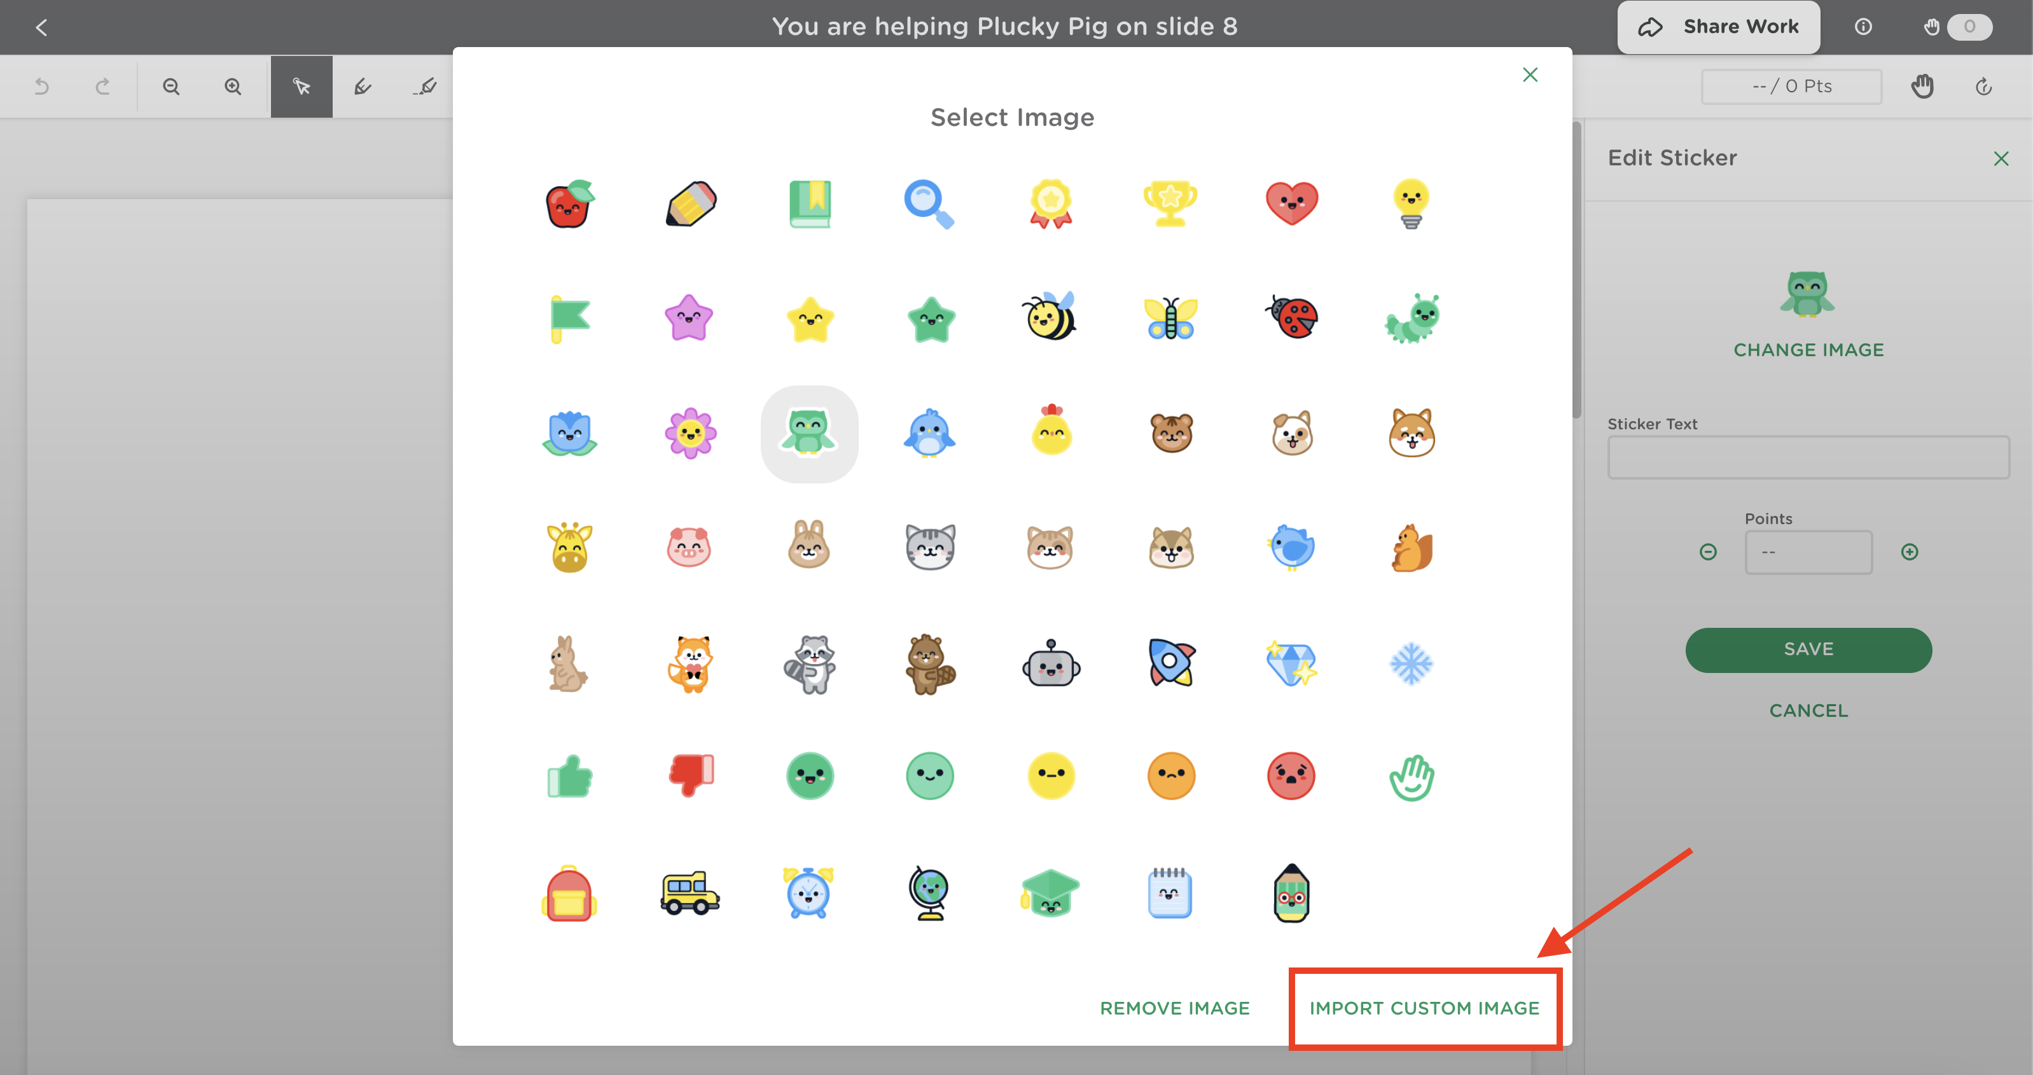Select the gray cat face sticker

pyautogui.click(x=930, y=547)
